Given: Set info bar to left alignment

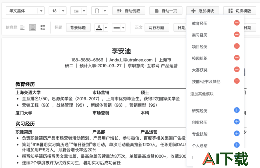Looking at the screenshot, I should (22, 28).
